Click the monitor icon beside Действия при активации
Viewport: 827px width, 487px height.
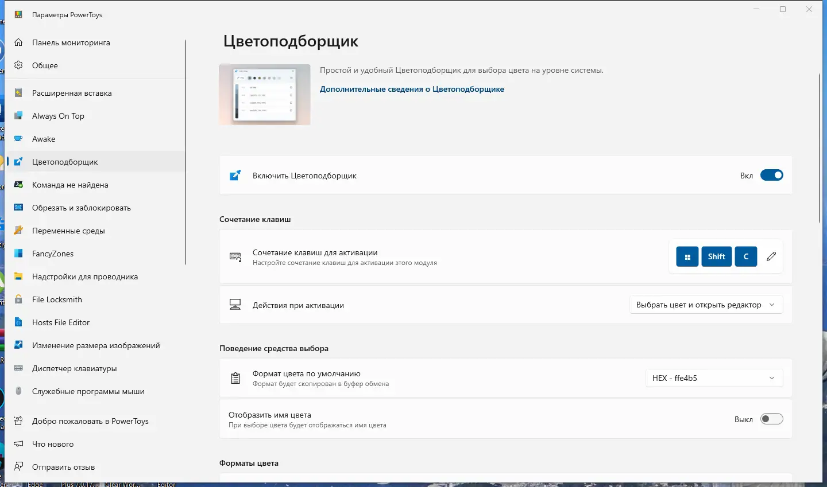click(x=235, y=305)
